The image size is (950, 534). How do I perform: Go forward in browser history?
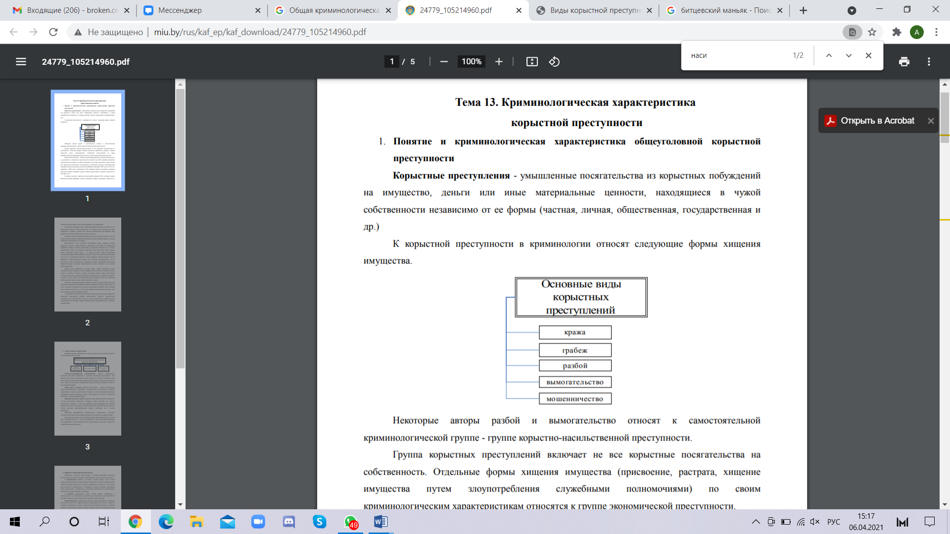[33, 32]
